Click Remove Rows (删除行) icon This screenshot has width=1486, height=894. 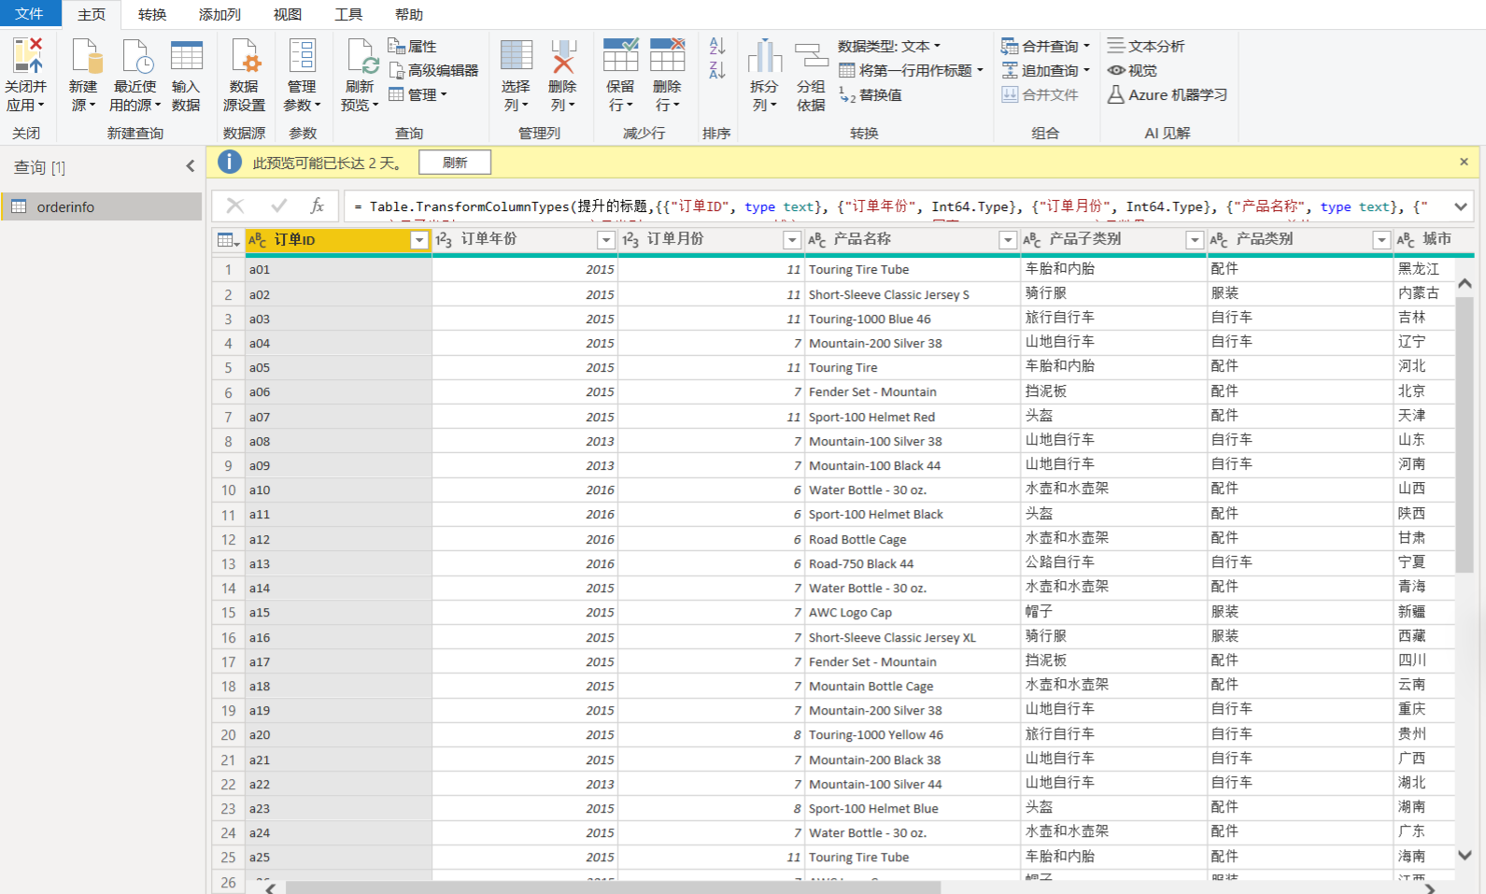click(667, 56)
